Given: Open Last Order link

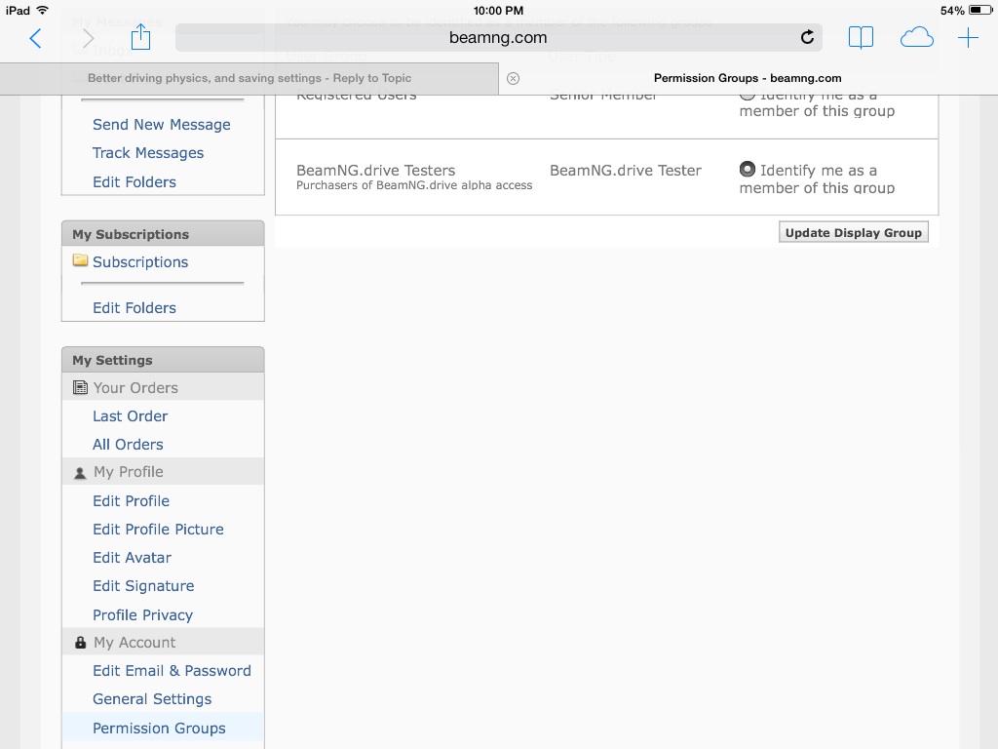Looking at the screenshot, I should point(131,416).
